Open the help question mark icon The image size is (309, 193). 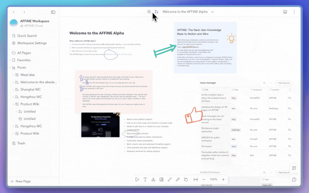point(294,180)
